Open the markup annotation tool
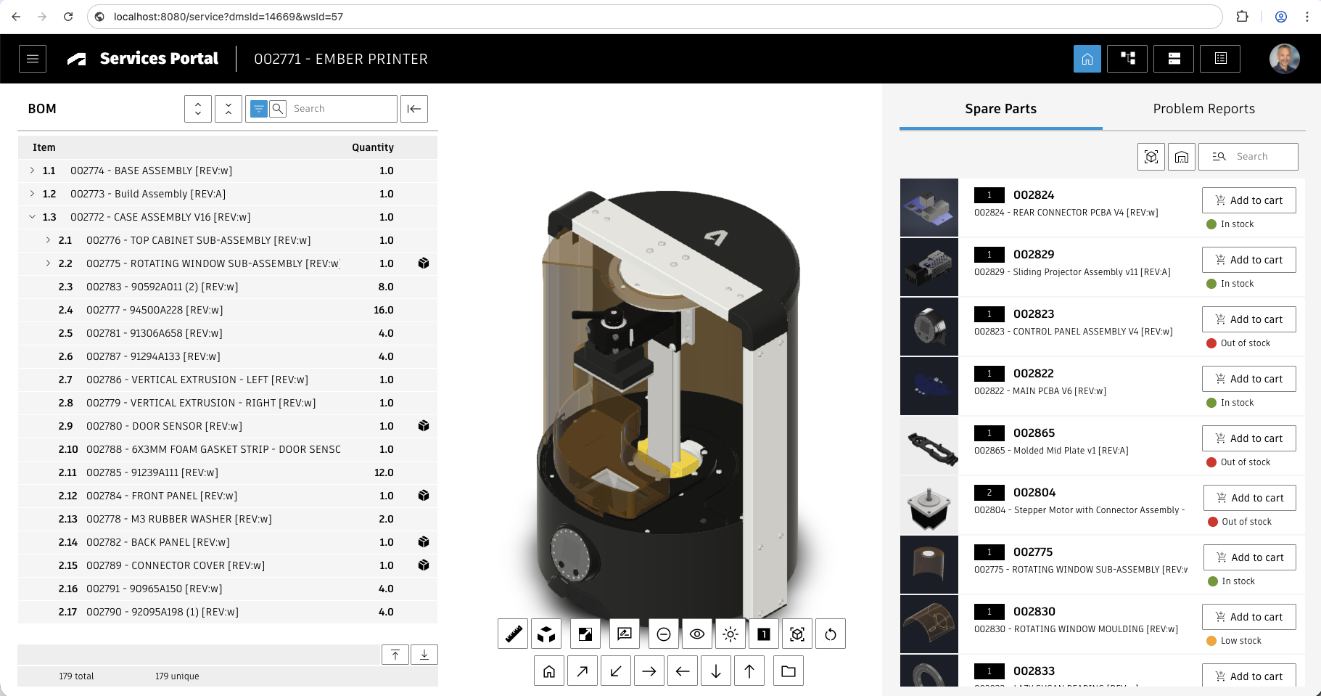The image size is (1321, 696). (x=625, y=634)
